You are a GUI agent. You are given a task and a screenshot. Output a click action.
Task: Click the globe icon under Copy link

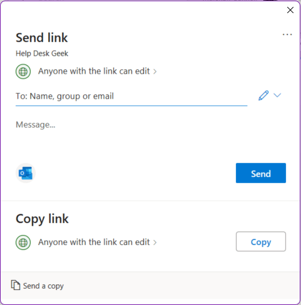point(23,242)
